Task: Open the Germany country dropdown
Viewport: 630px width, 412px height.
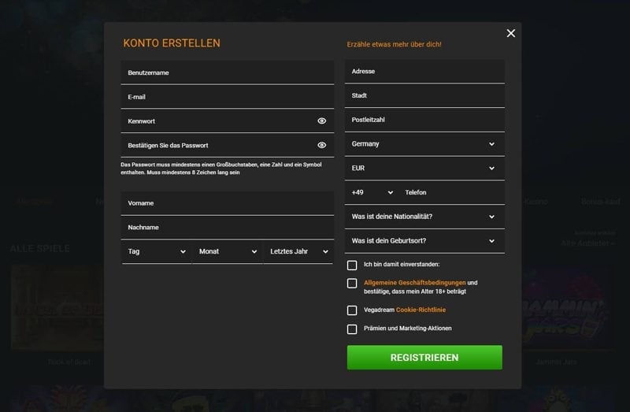Action: tap(424, 144)
